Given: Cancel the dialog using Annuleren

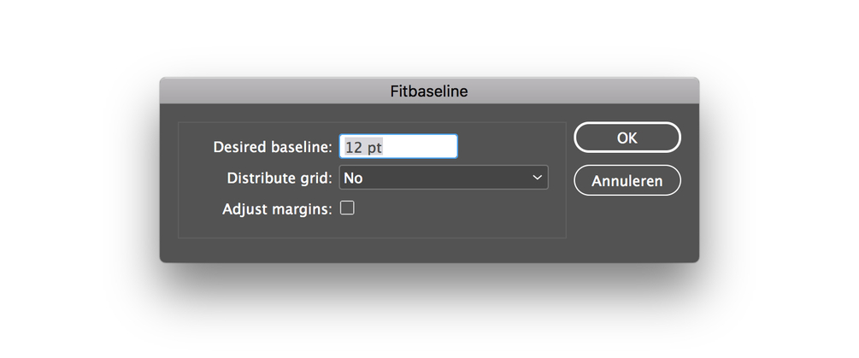Looking at the screenshot, I should click(x=627, y=180).
